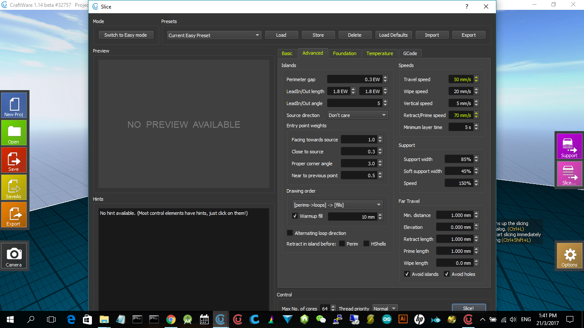Uncheck Avoid islands checkbox
Viewport: 584px width, 328px height.
[x=407, y=274]
